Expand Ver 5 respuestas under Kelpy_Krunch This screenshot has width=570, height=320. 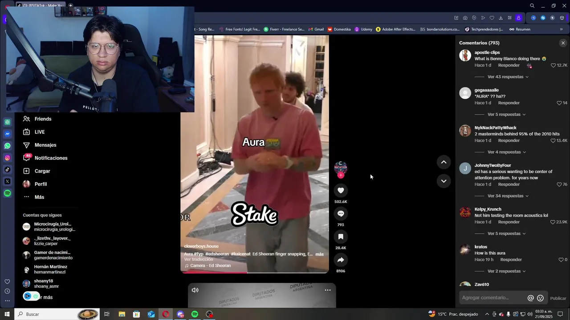[506, 234]
